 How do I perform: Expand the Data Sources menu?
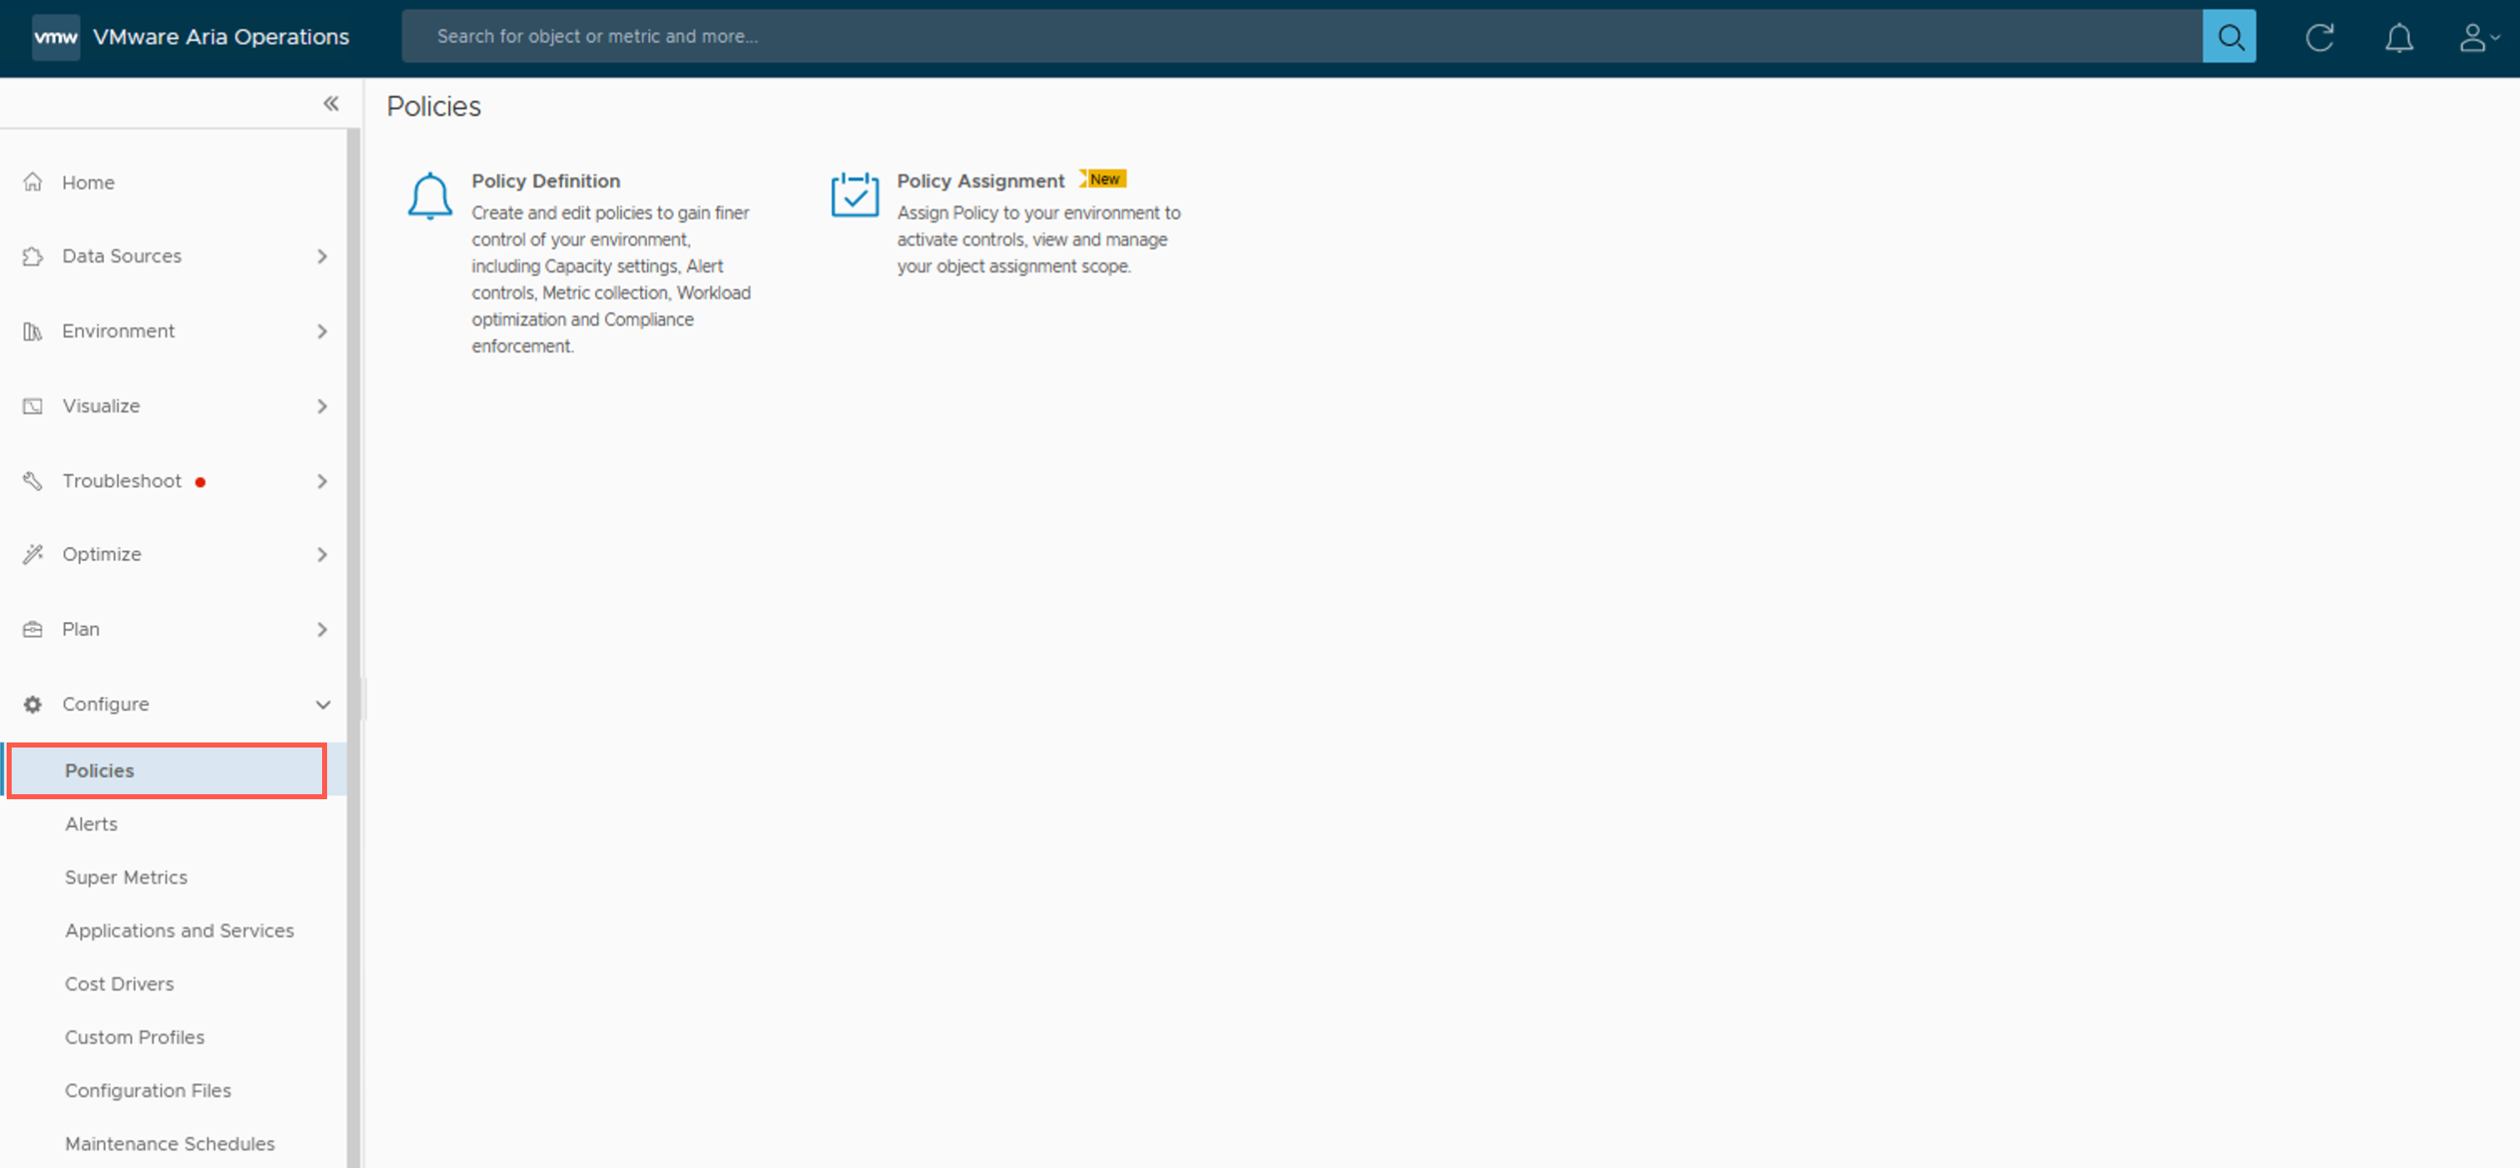[322, 256]
